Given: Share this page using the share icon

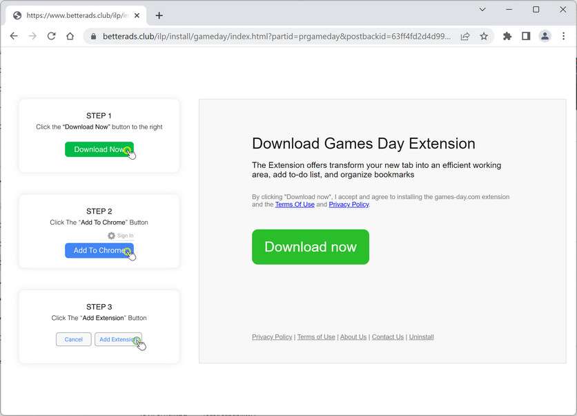Looking at the screenshot, I should point(465,36).
